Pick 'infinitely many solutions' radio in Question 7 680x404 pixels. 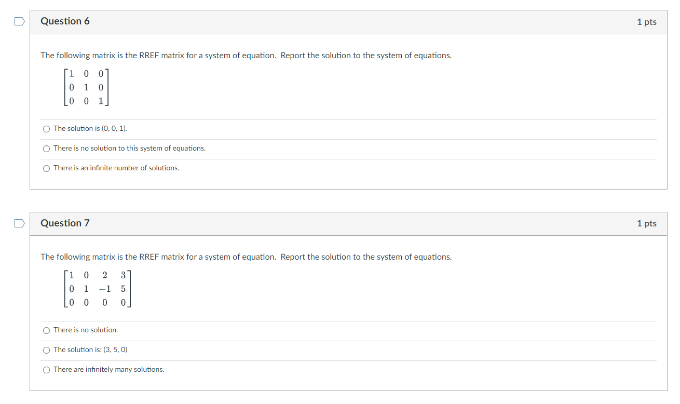47,370
